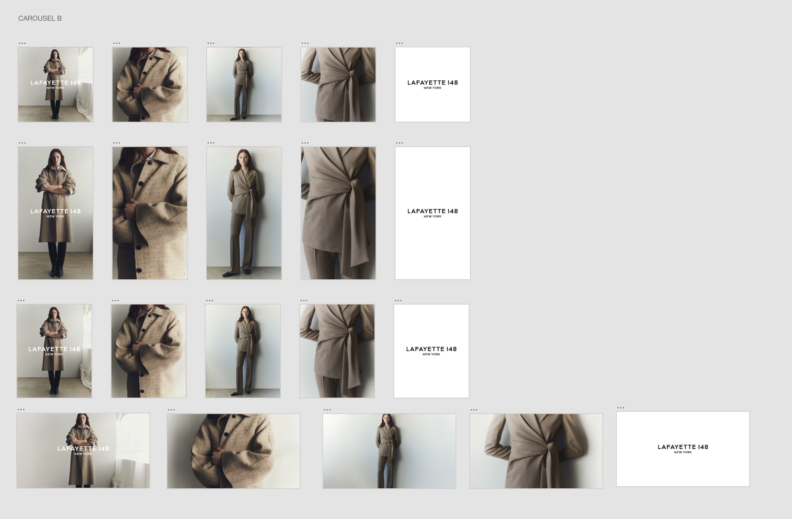Screen dimensions: 792x519
Task: Open dots menu above third-row coat closeup
Action: [x=115, y=300]
